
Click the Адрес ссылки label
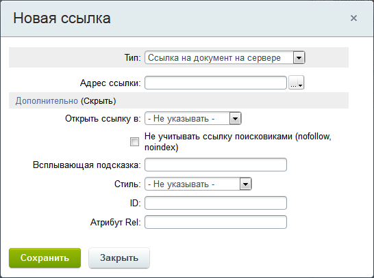[110, 83]
